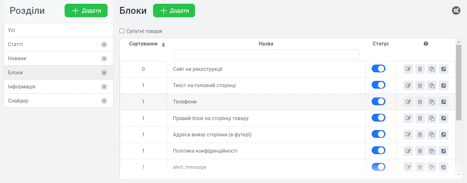
Task: Add a new section with Додати button
Action: coord(86,11)
